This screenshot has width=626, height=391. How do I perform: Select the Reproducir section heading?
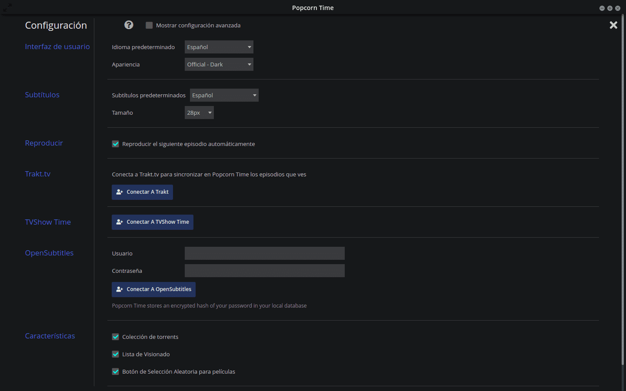[x=44, y=143]
